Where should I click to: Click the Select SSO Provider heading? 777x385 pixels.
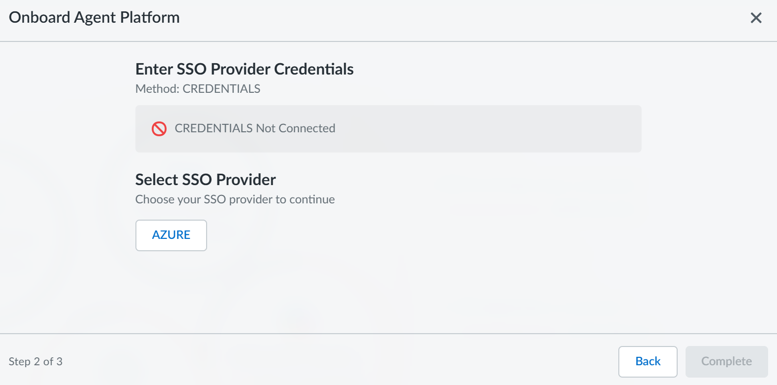point(205,180)
